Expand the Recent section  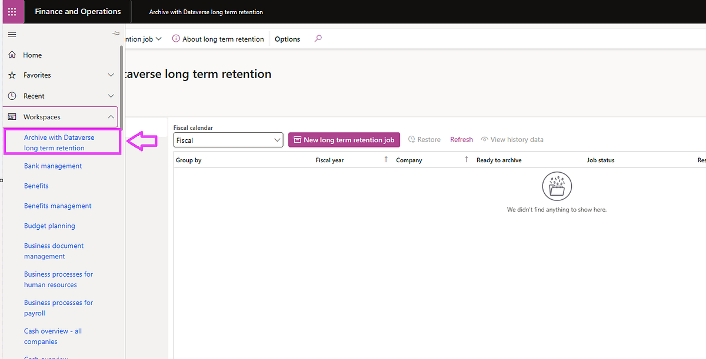111,96
